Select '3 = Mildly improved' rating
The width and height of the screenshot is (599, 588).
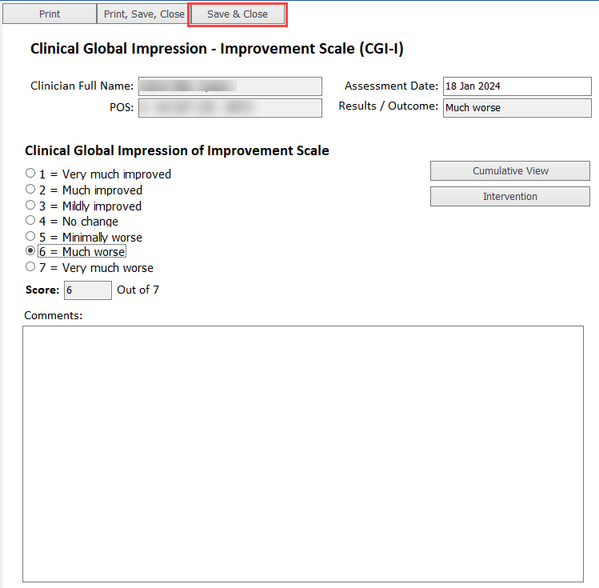point(30,206)
